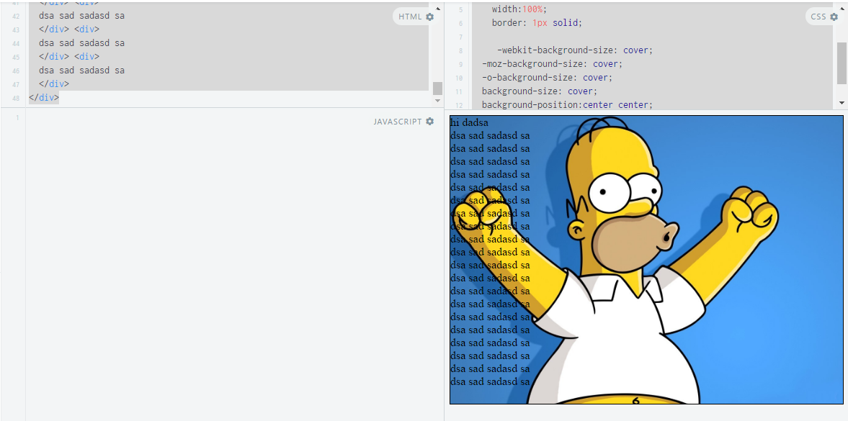Open CSS panel settings gear

(834, 17)
